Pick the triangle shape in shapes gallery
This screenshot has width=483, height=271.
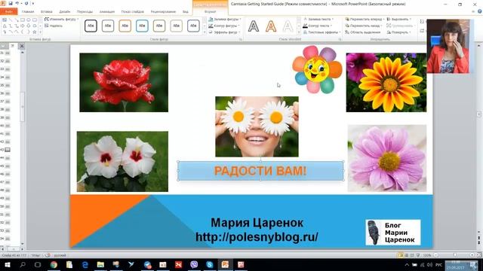click(5, 26)
